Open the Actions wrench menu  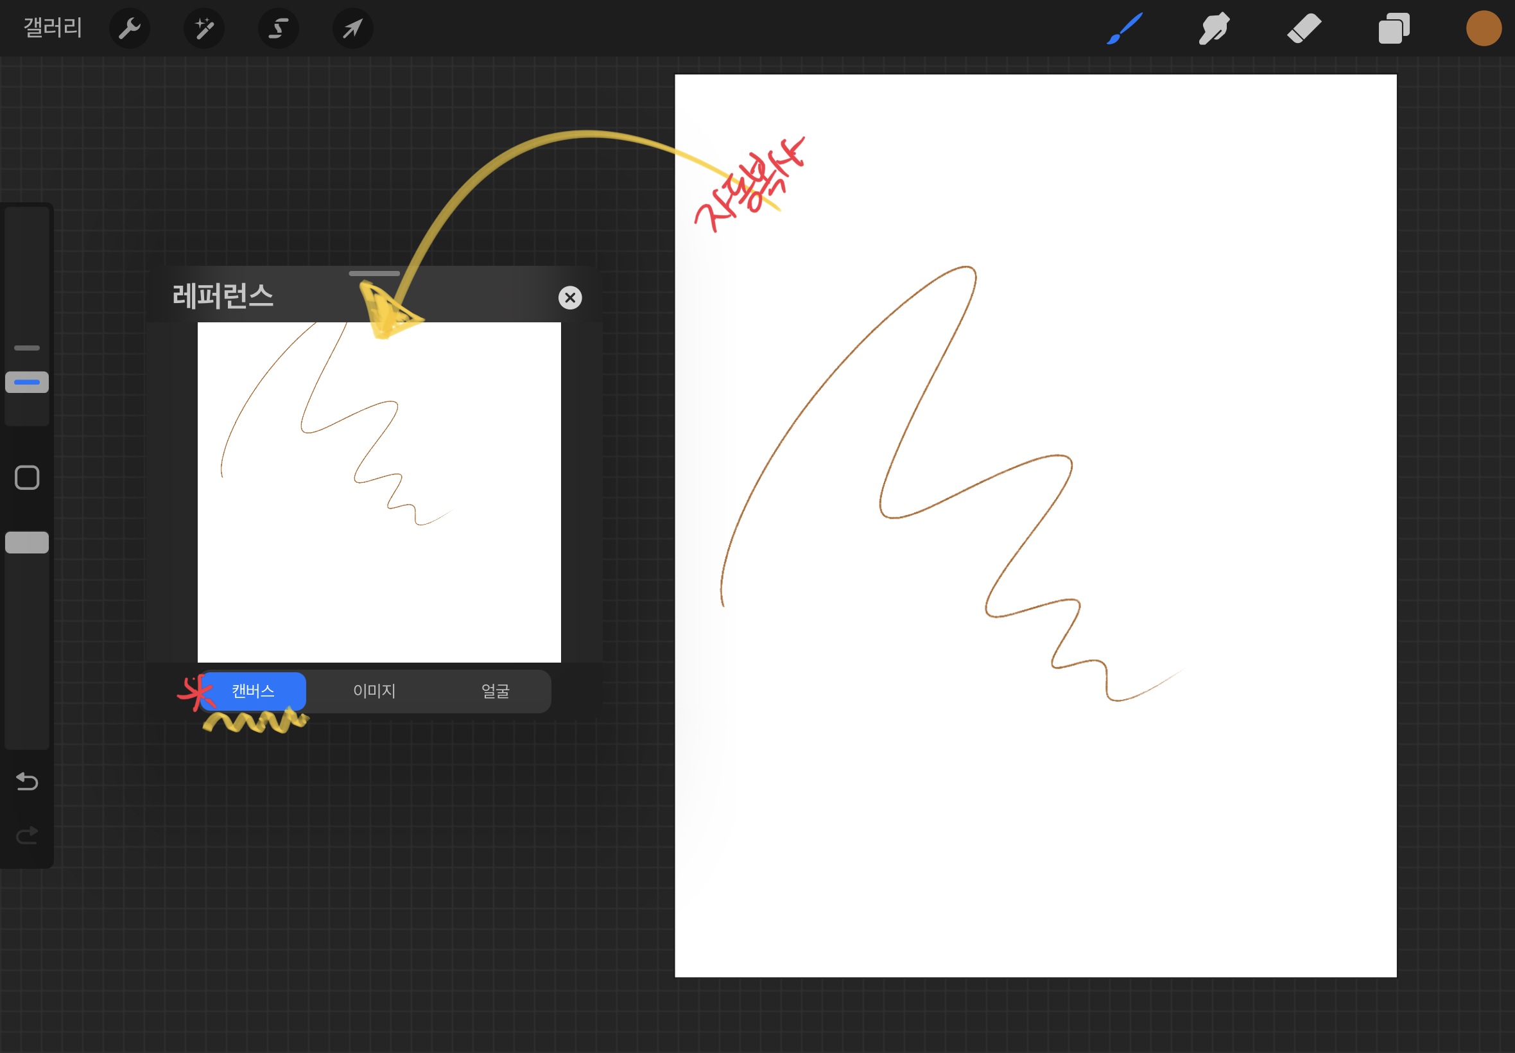[x=129, y=28]
